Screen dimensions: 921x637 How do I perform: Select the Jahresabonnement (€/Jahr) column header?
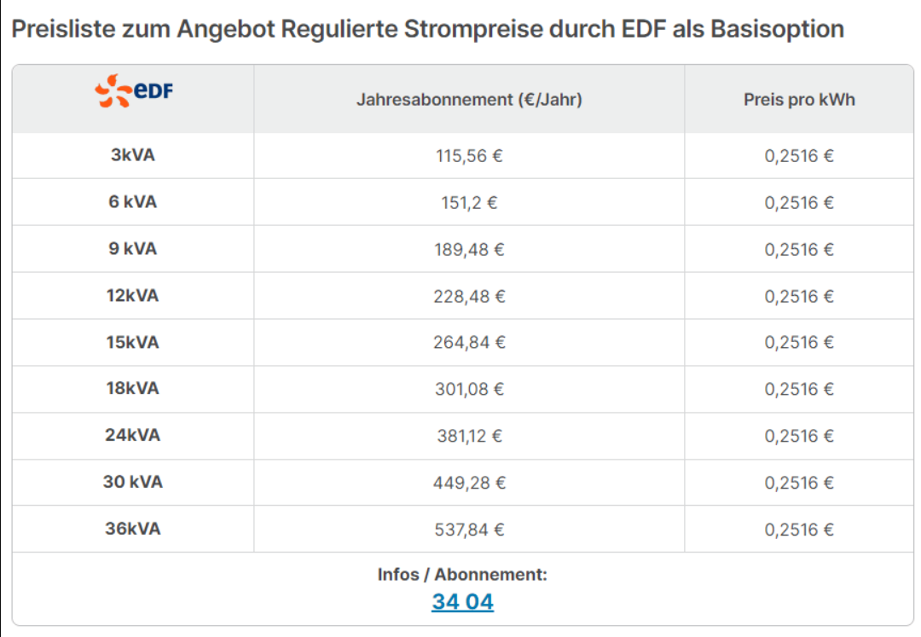[x=469, y=99]
